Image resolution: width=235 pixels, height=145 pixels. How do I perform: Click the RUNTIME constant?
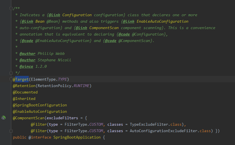pos(82,86)
